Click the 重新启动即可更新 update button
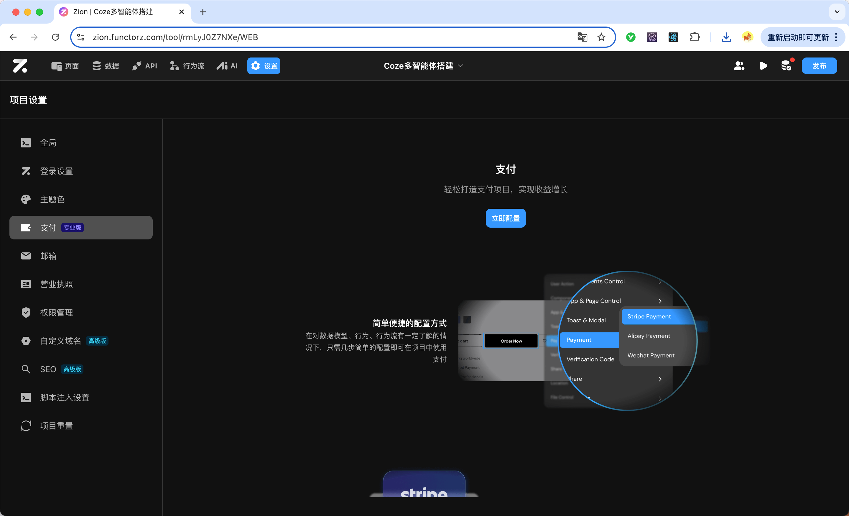Viewport: 849px width, 516px height. pos(802,37)
